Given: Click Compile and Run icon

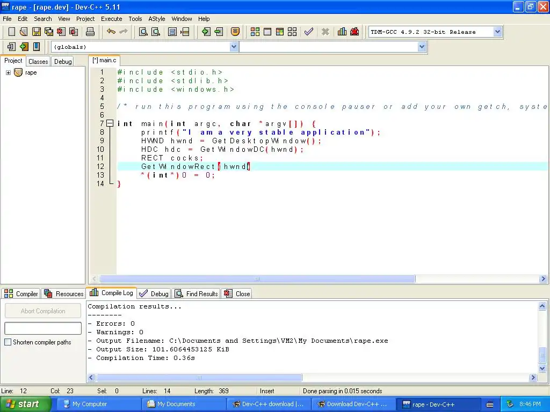Looking at the screenshot, I should click(279, 32).
